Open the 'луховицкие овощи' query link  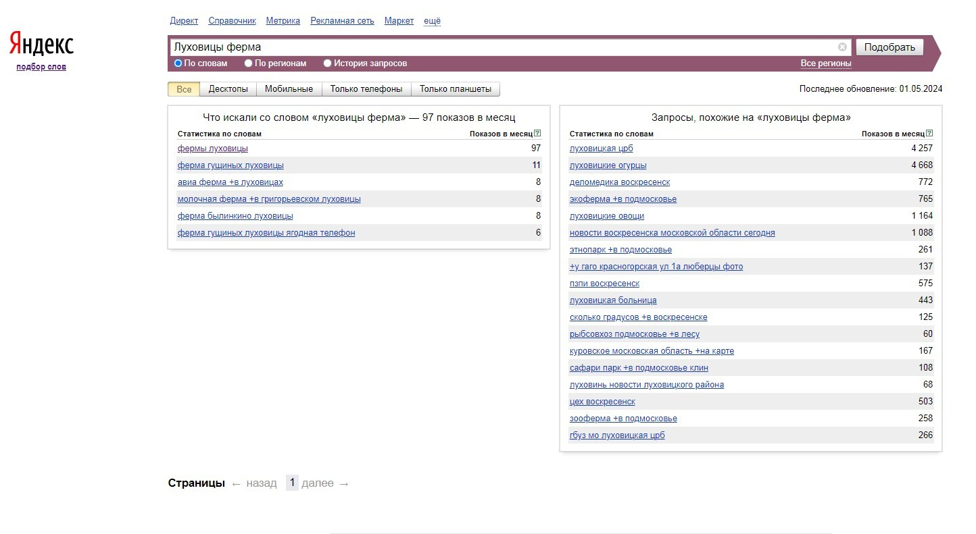(607, 216)
